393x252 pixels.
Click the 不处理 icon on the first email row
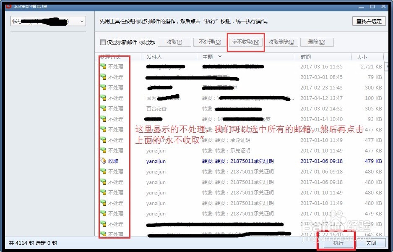[103, 66]
